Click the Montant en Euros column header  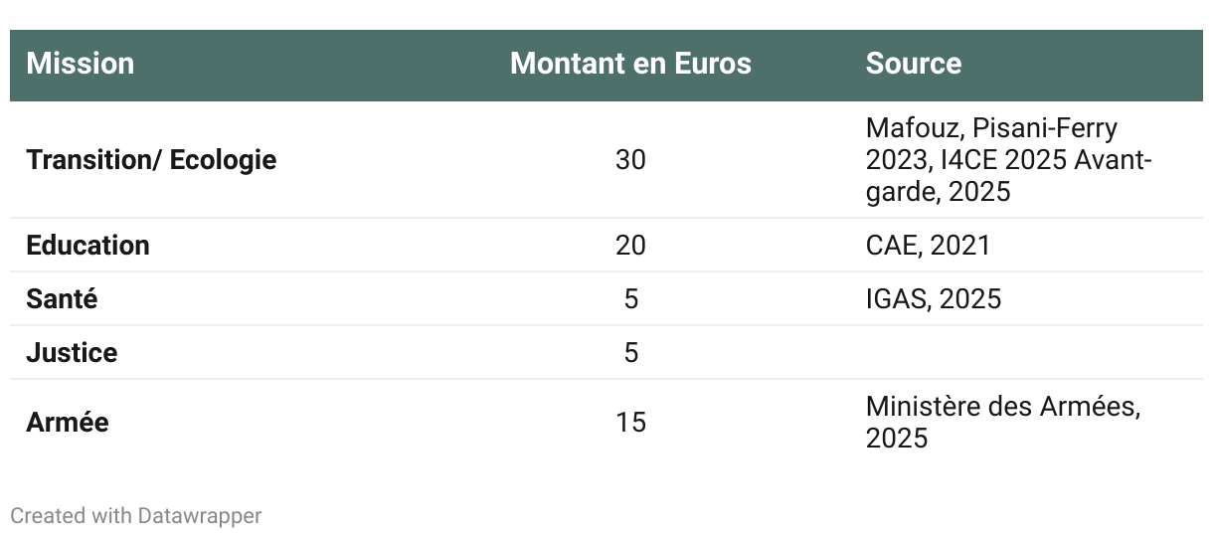click(x=630, y=64)
